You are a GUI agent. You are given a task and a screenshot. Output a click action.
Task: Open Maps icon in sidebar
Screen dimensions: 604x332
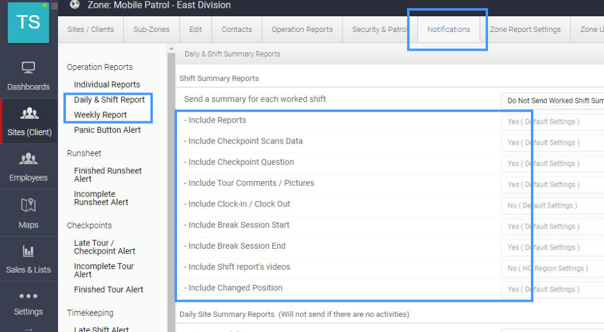click(28, 205)
